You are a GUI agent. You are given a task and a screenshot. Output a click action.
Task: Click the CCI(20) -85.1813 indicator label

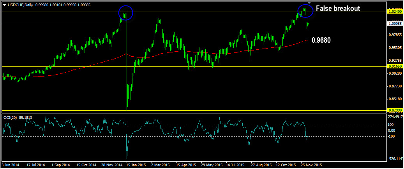click(18, 118)
